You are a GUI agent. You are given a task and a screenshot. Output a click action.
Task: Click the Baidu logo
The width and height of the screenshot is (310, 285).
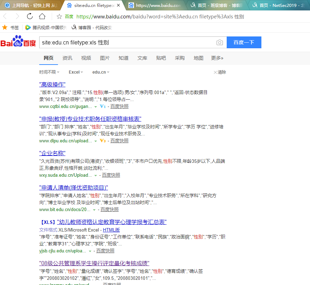point(18,41)
